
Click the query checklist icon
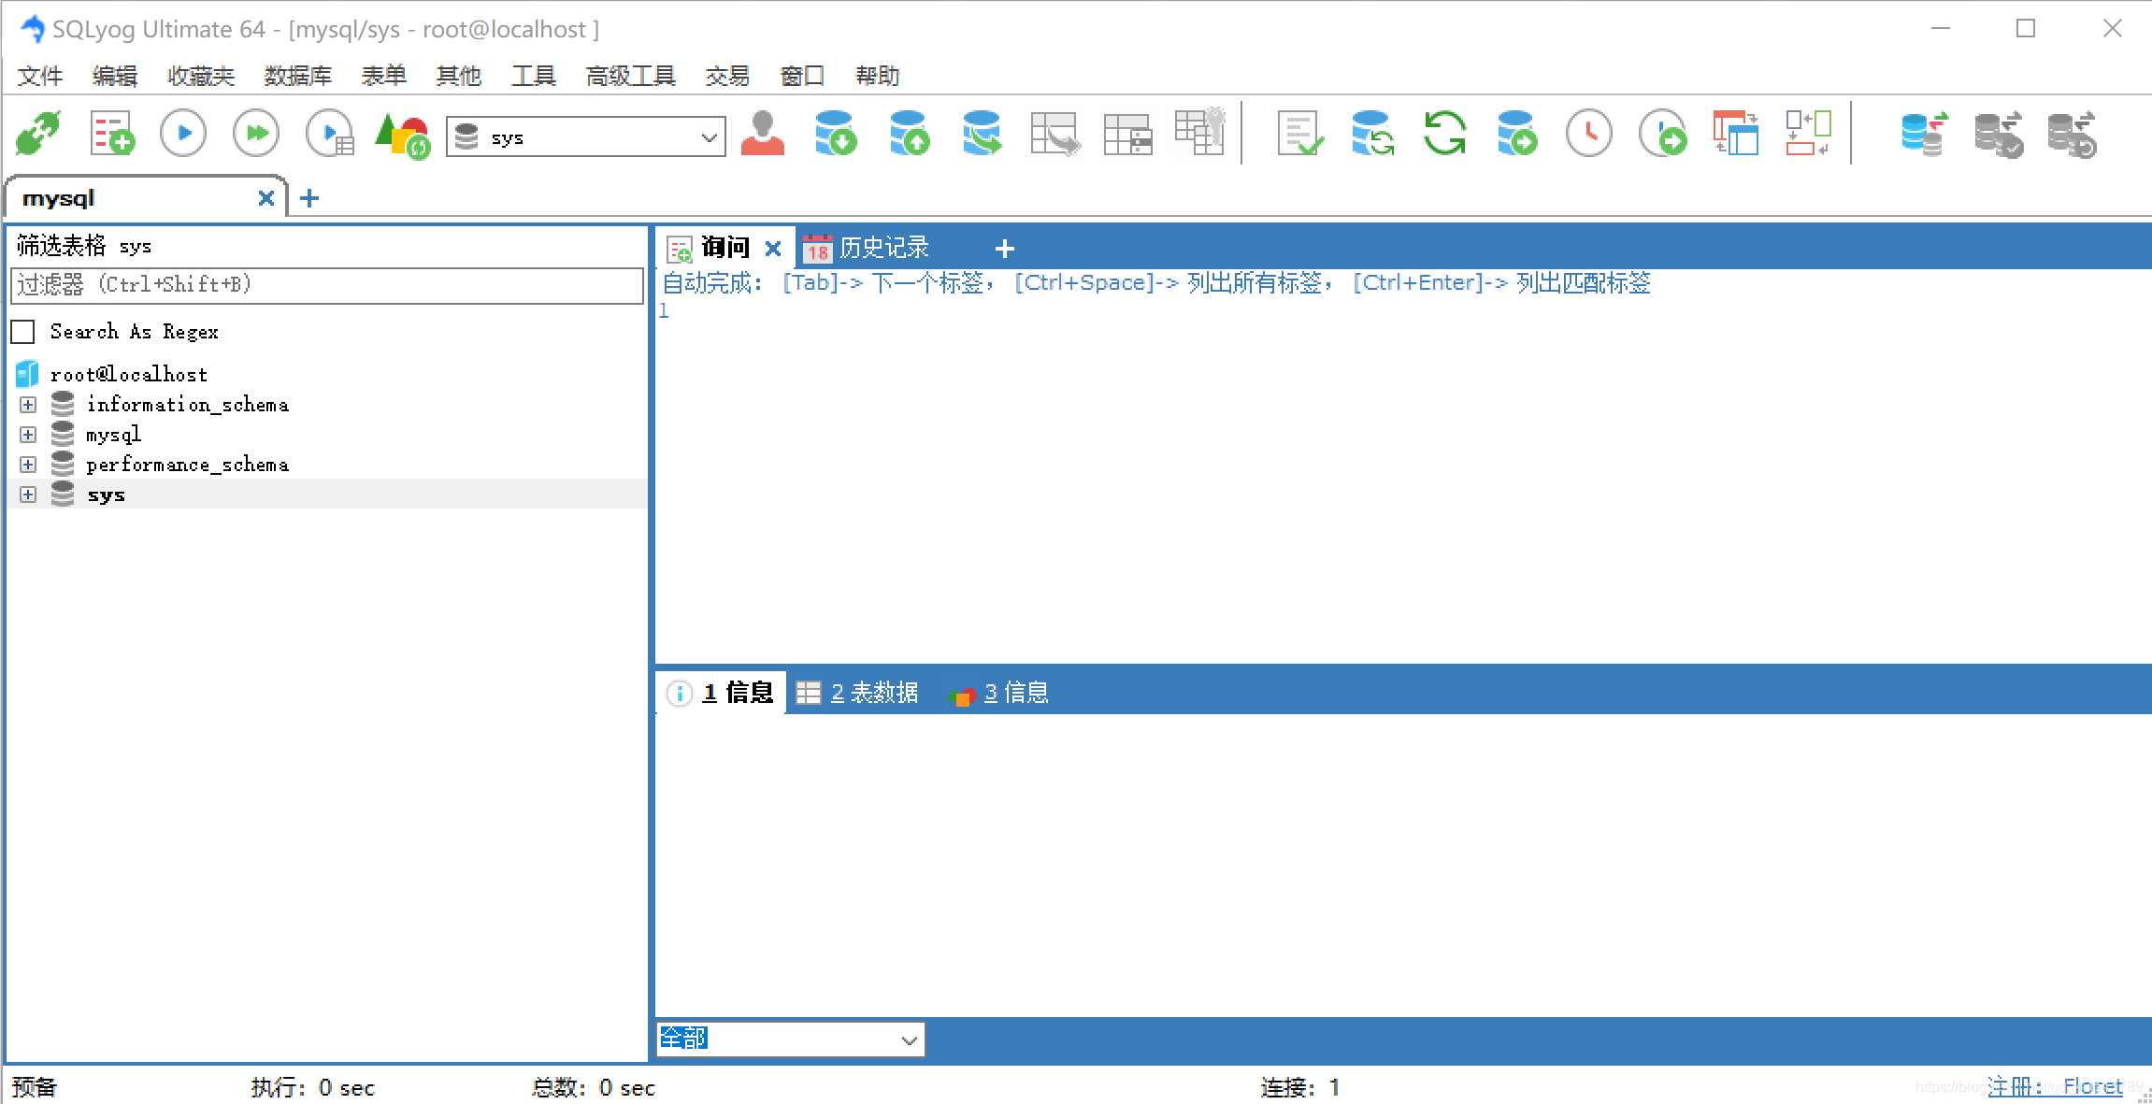tap(1299, 135)
